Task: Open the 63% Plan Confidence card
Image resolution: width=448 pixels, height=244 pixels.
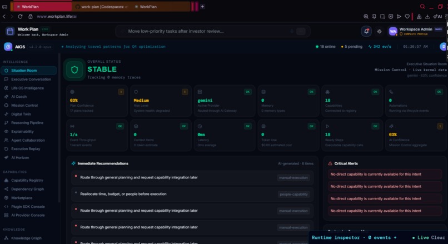Action: tap(97, 101)
